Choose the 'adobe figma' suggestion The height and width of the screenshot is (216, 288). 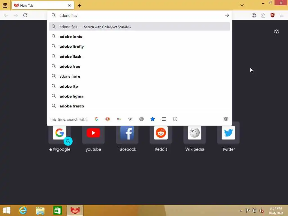point(139,96)
